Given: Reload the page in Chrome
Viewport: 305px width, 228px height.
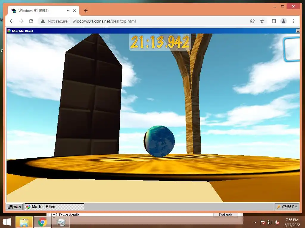Looking at the screenshot, I should coord(31,21).
